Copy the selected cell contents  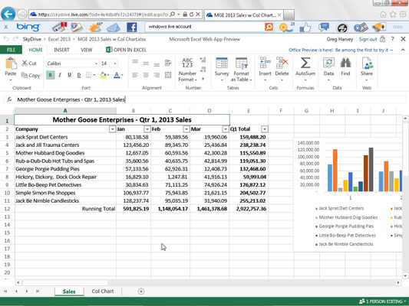pos(31,75)
